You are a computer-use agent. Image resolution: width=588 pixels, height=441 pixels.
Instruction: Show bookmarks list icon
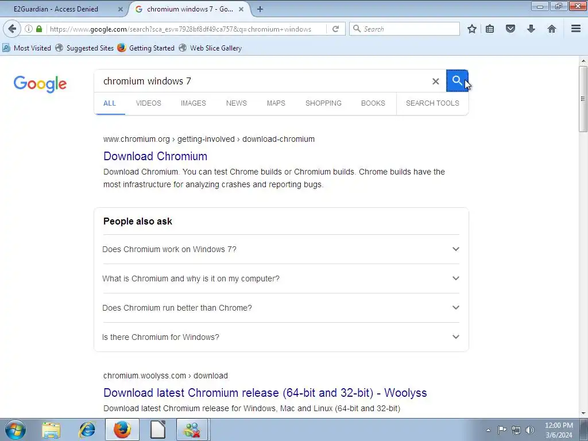tap(490, 29)
